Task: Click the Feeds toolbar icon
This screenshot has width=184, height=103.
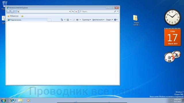Action: coord(68,20)
